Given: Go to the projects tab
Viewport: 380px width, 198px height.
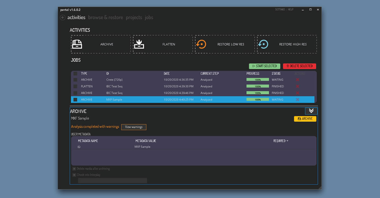Looking at the screenshot, I should point(134,18).
